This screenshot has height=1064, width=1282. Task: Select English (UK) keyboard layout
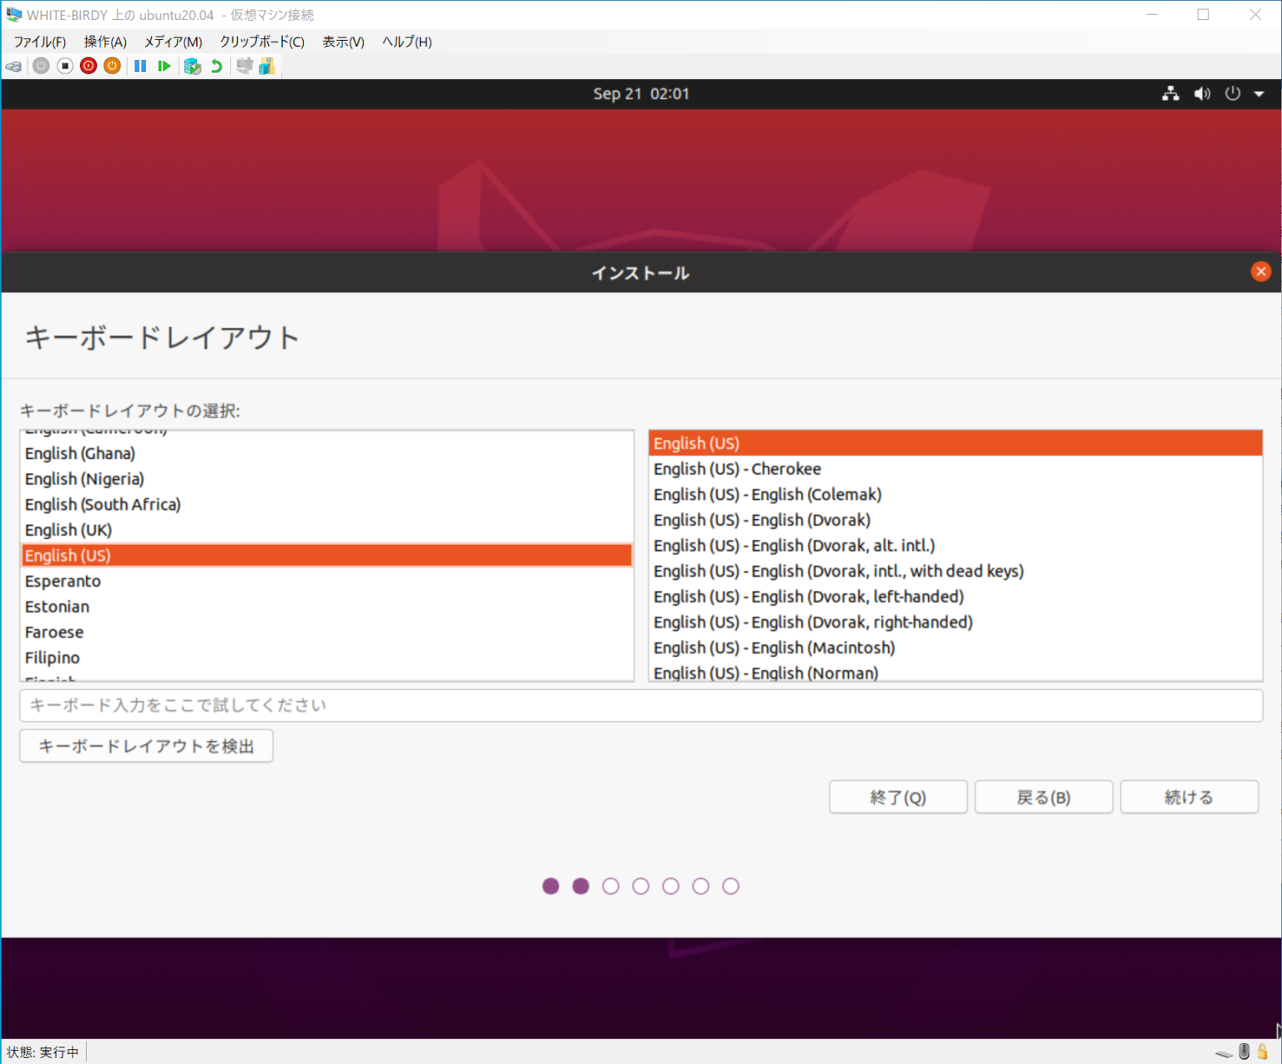click(68, 529)
